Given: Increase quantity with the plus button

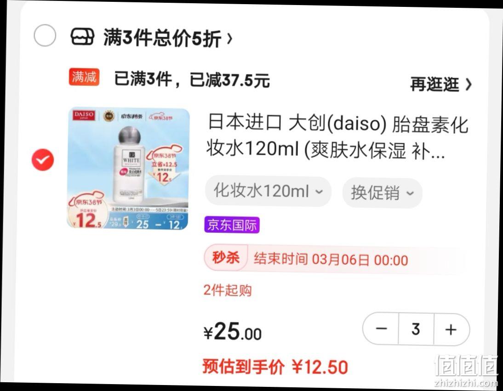Looking at the screenshot, I should tap(451, 329).
